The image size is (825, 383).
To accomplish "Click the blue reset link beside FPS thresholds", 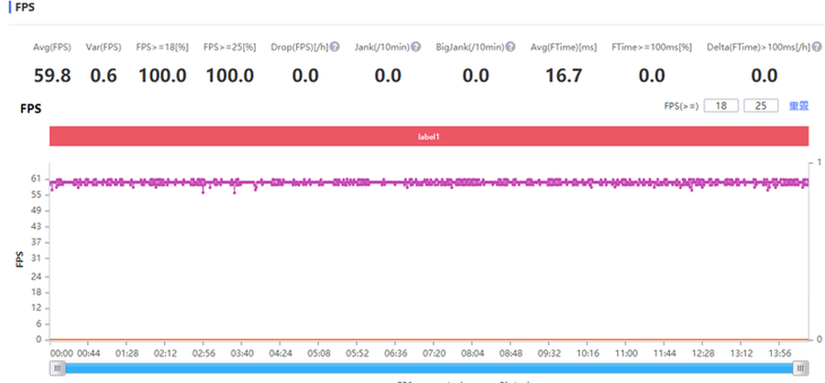I will (798, 106).
